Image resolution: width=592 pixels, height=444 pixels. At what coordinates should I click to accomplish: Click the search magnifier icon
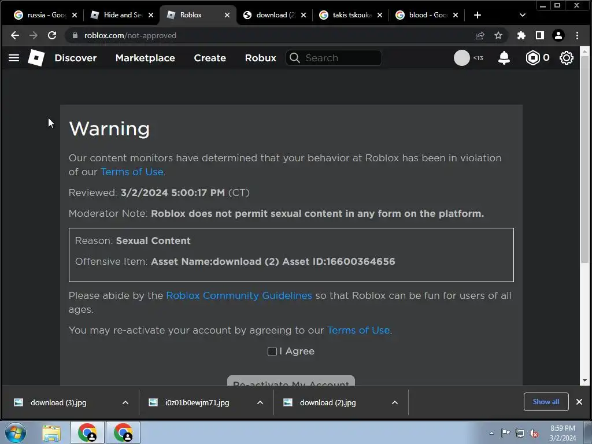[295, 58]
